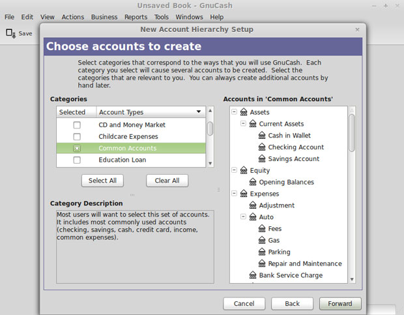Click the Repair and Maintenance account icon
This screenshot has height=315, width=404.
pos(262,263)
